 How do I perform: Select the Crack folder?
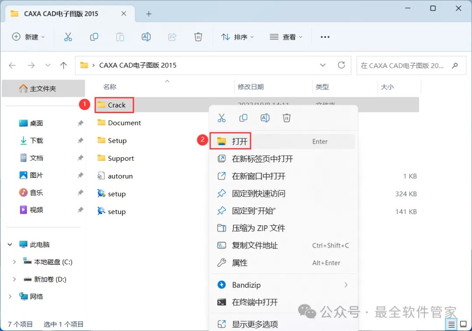click(x=115, y=105)
